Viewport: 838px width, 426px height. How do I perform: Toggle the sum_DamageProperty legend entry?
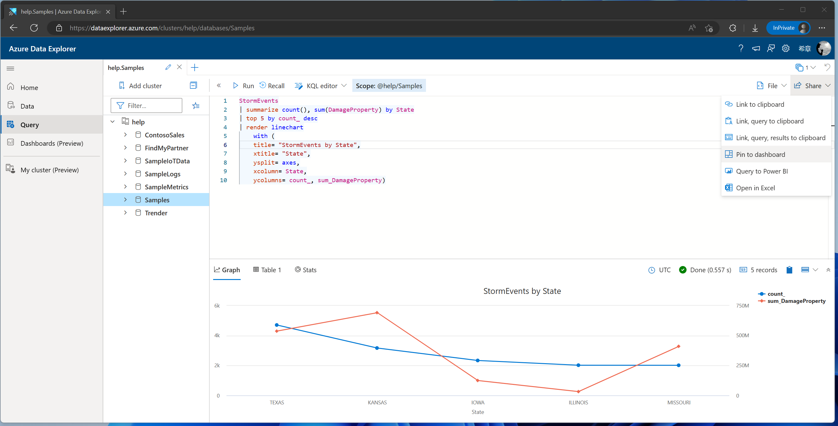coord(792,301)
